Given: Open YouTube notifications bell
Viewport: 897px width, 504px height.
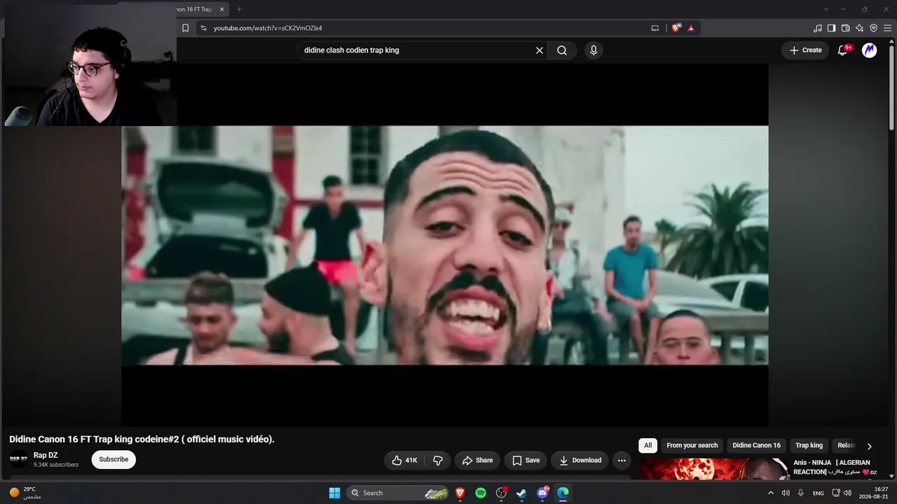Looking at the screenshot, I should pyautogui.click(x=843, y=50).
